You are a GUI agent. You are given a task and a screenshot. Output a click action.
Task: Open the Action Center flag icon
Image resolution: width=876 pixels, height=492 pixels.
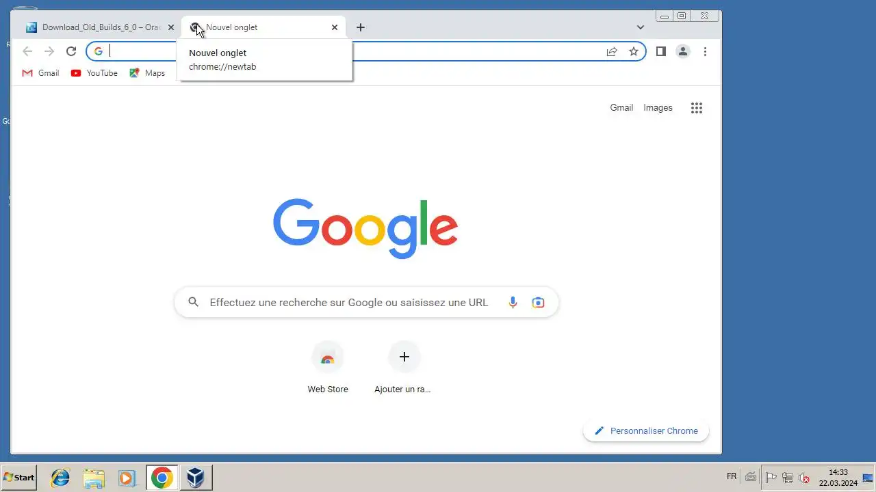click(x=771, y=478)
